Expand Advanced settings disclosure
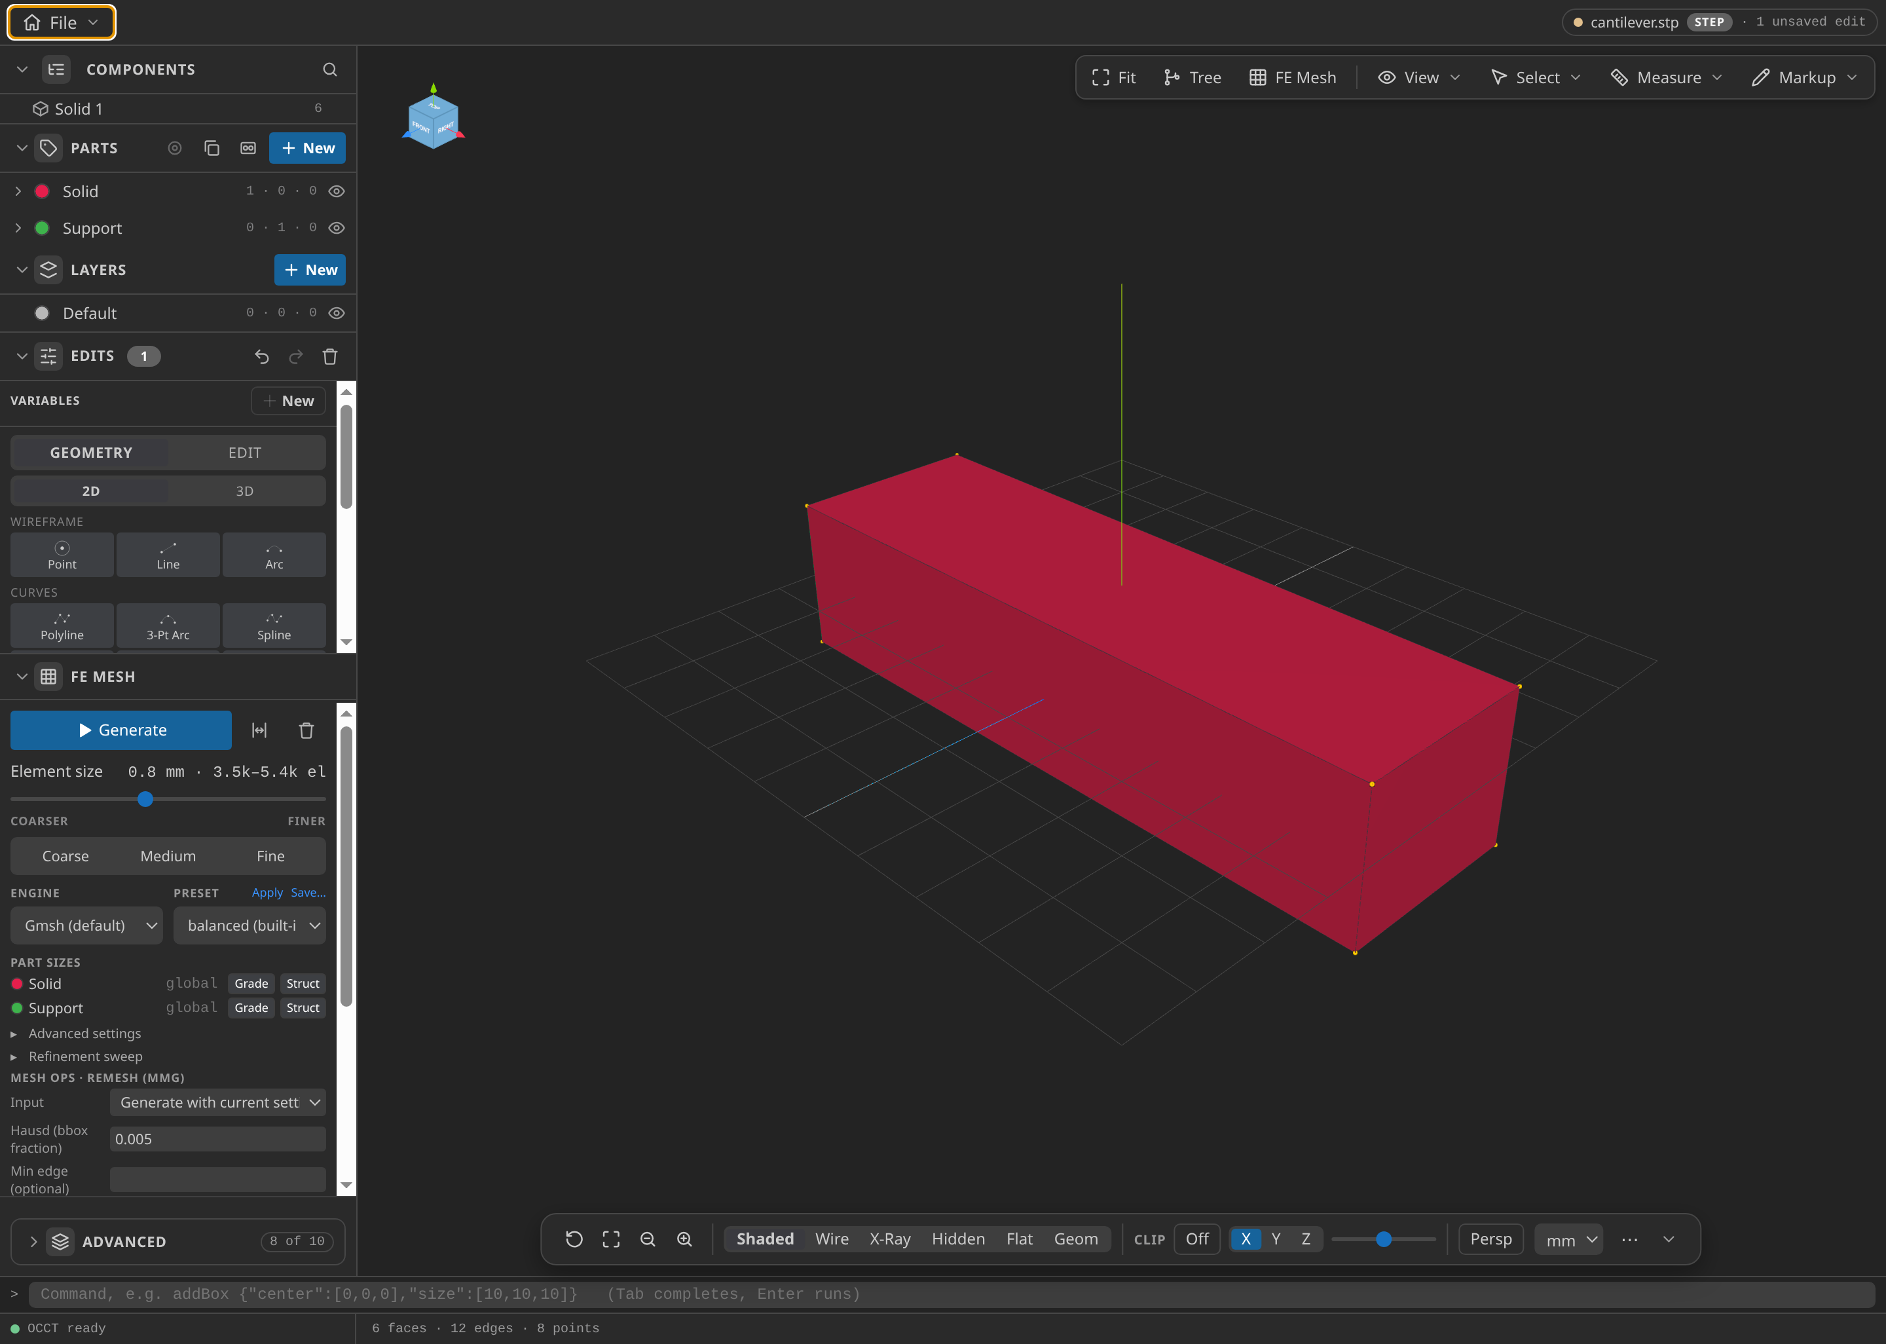Image resolution: width=1886 pixels, height=1344 pixels. pyautogui.click(x=75, y=1034)
